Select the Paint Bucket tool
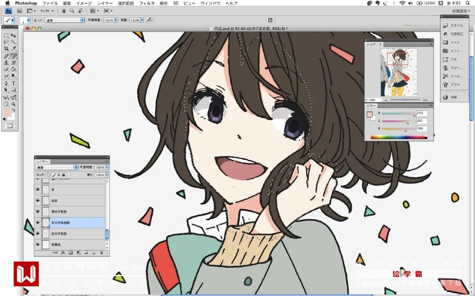The height and width of the screenshot is (296, 475). 14,69
